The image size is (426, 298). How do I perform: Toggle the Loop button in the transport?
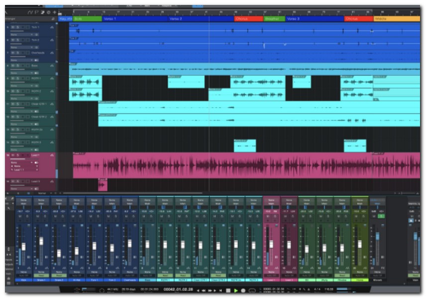pos(251,291)
